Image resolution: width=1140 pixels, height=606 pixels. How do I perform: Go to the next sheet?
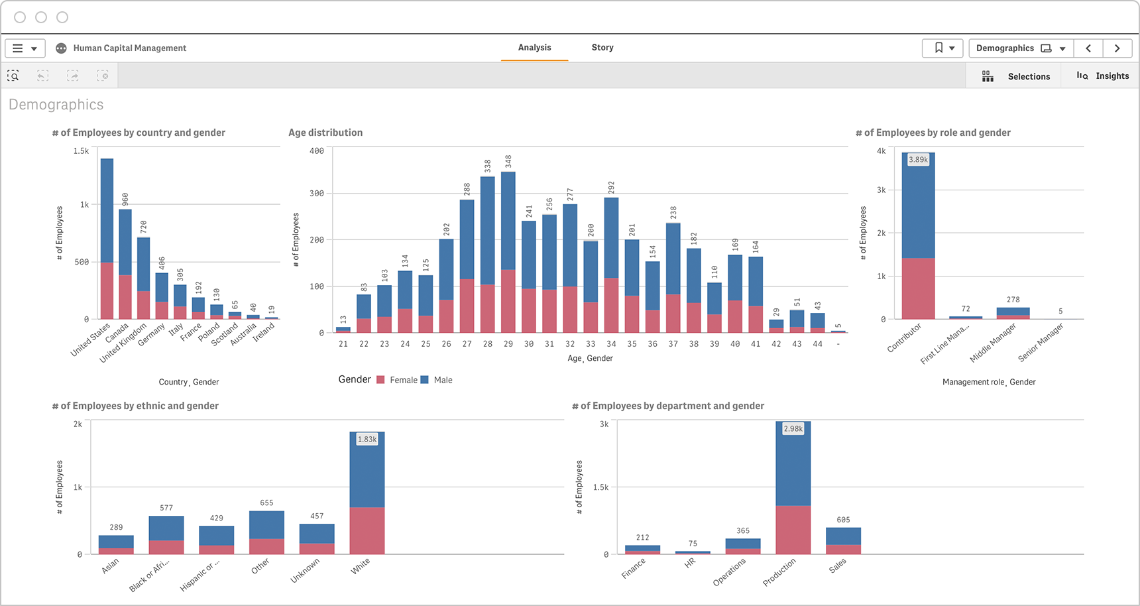tap(1117, 48)
